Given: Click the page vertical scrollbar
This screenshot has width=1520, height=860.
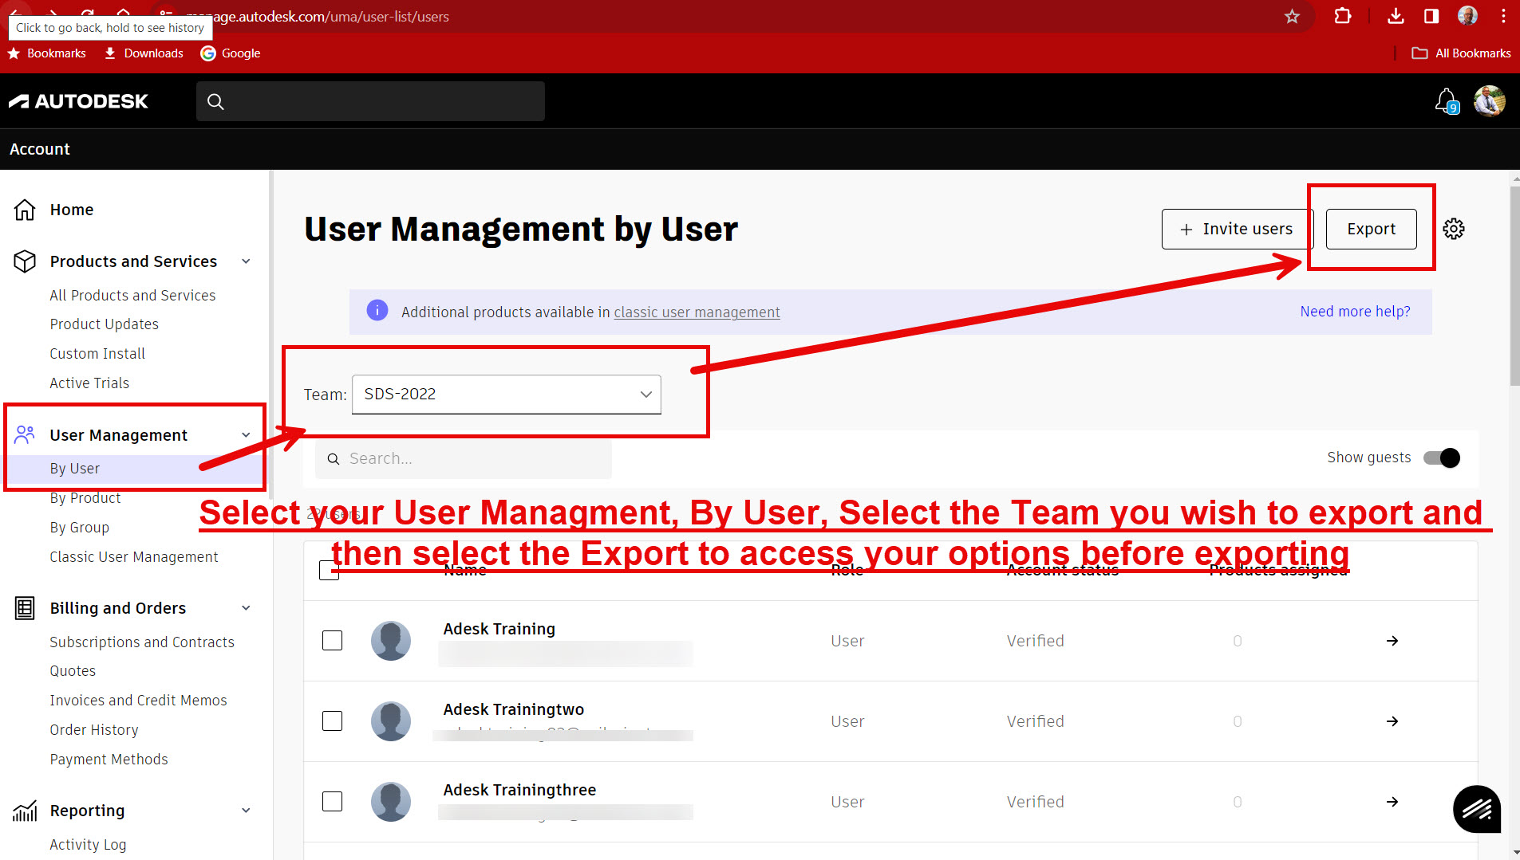Looking at the screenshot, I should [x=1514, y=287].
